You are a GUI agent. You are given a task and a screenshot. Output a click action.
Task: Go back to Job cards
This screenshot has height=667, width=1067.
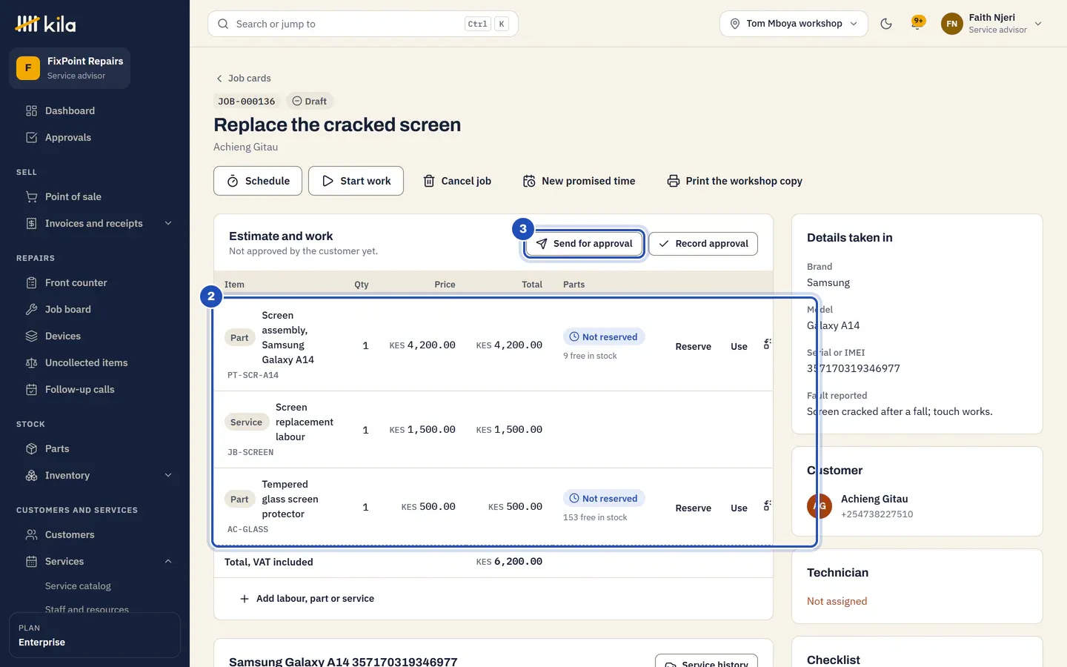click(x=243, y=78)
